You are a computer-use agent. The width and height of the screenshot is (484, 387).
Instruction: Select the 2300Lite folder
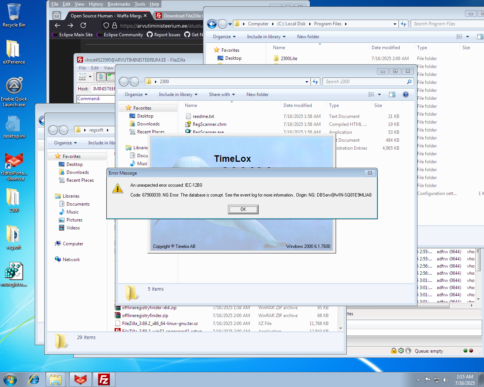coord(289,58)
